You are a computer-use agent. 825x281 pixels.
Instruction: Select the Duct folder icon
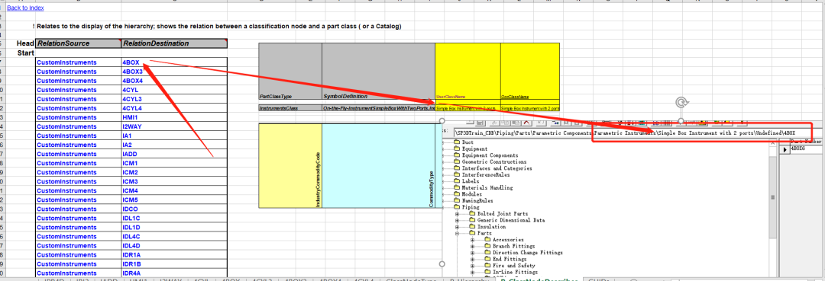(458, 142)
